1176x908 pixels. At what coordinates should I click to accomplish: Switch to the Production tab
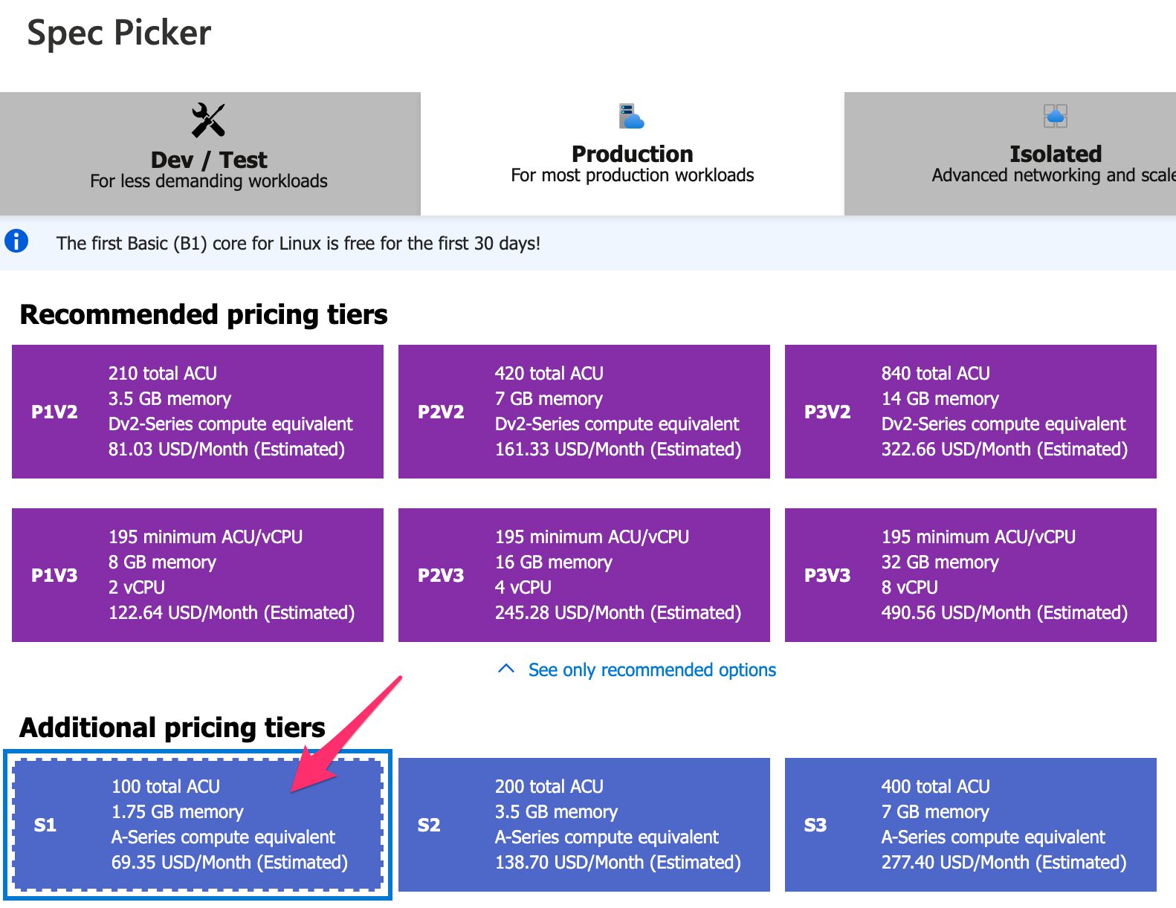click(633, 154)
